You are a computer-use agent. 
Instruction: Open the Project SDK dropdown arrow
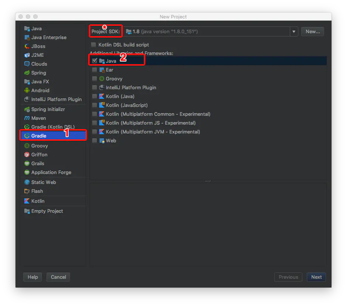click(294, 32)
